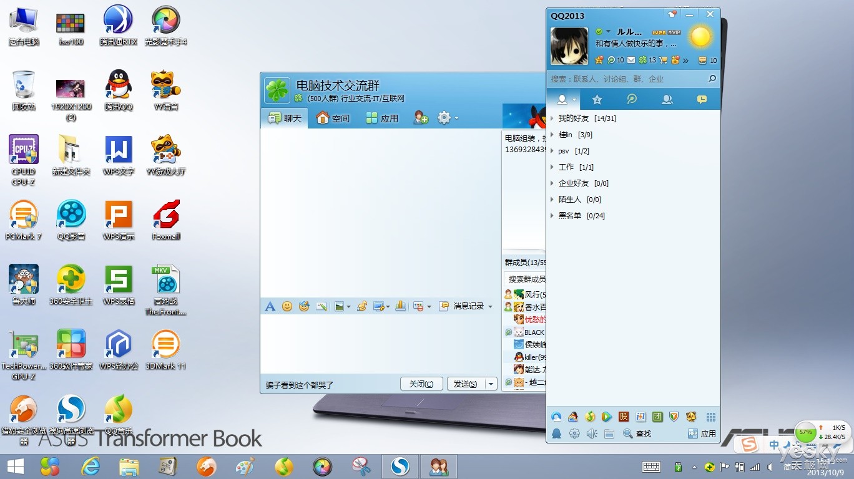The height and width of the screenshot is (479, 854).
Task: Open QQ main menu penguin icon
Action: [x=556, y=433]
